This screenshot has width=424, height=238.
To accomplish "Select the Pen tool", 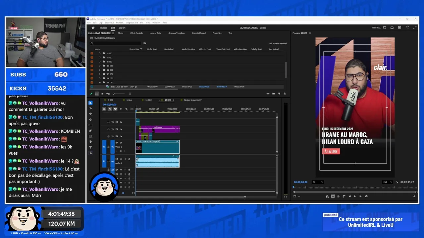I will tap(90, 131).
